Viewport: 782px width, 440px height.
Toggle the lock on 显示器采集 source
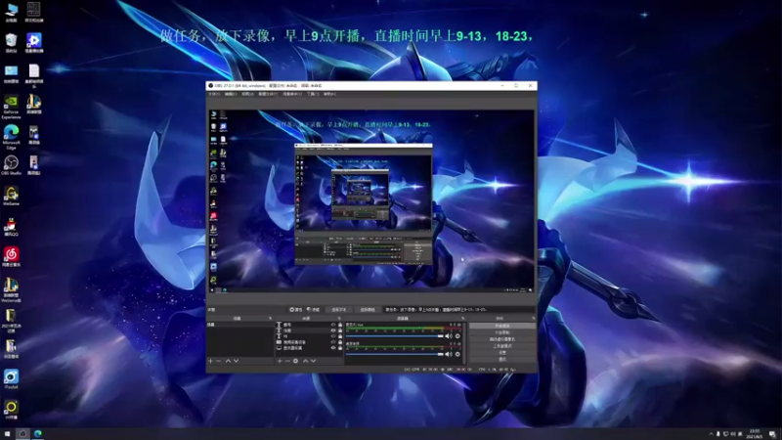[x=340, y=348]
